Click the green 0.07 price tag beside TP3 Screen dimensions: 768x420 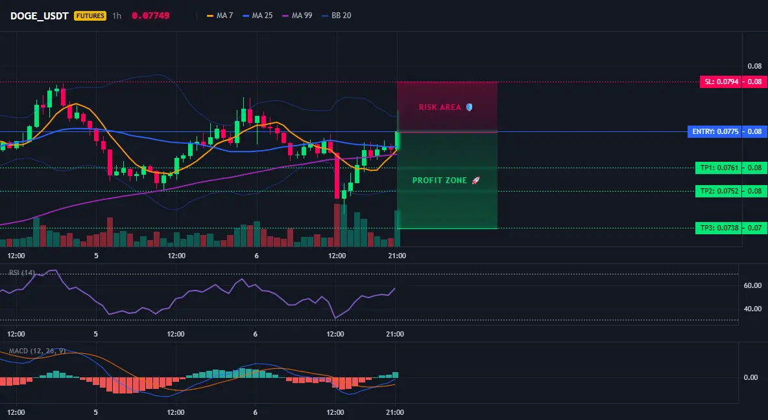pyautogui.click(x=755, y=228)
